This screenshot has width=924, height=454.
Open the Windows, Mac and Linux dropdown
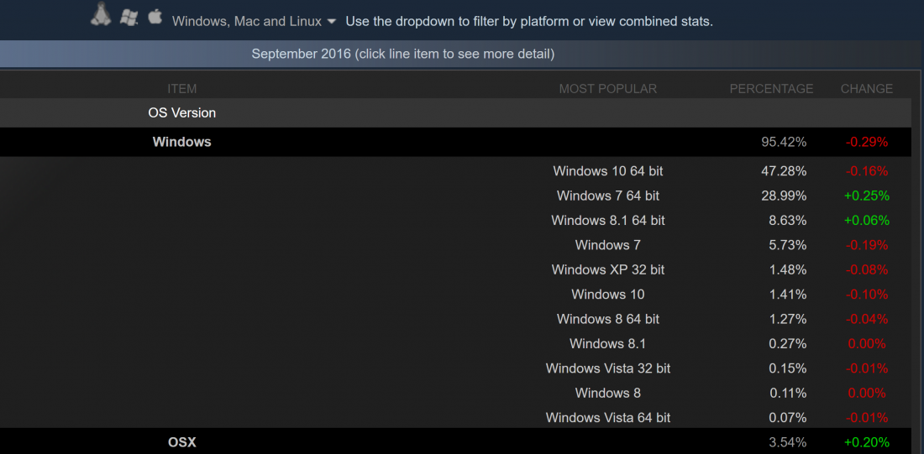(x=254, y=22)
